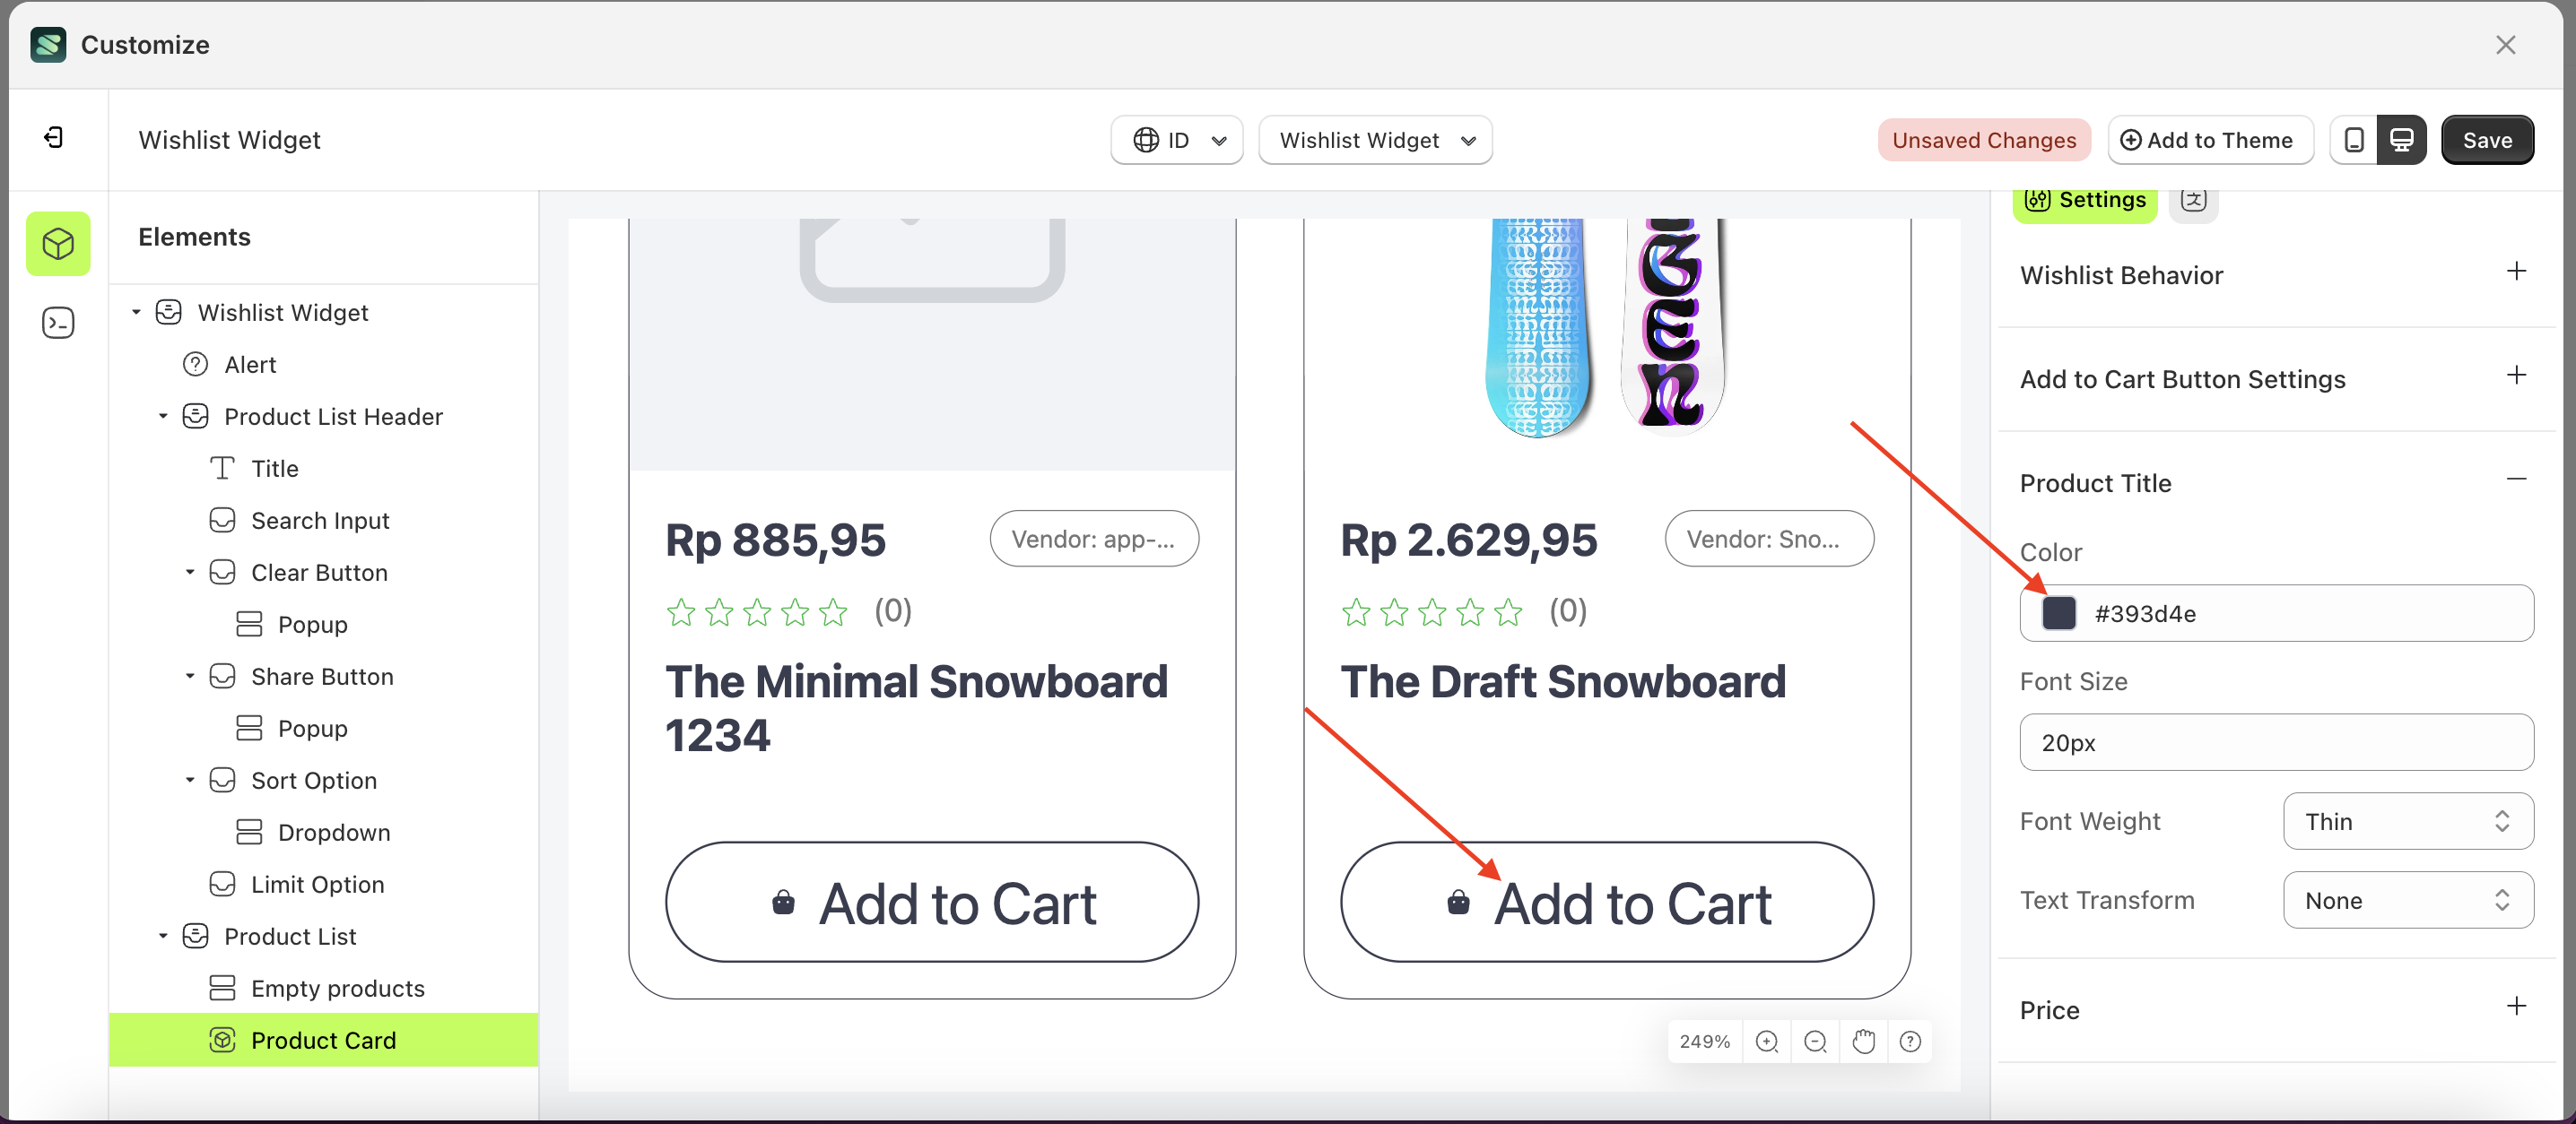Collapse the Product Title settings section

click(x=2517, y=480)
